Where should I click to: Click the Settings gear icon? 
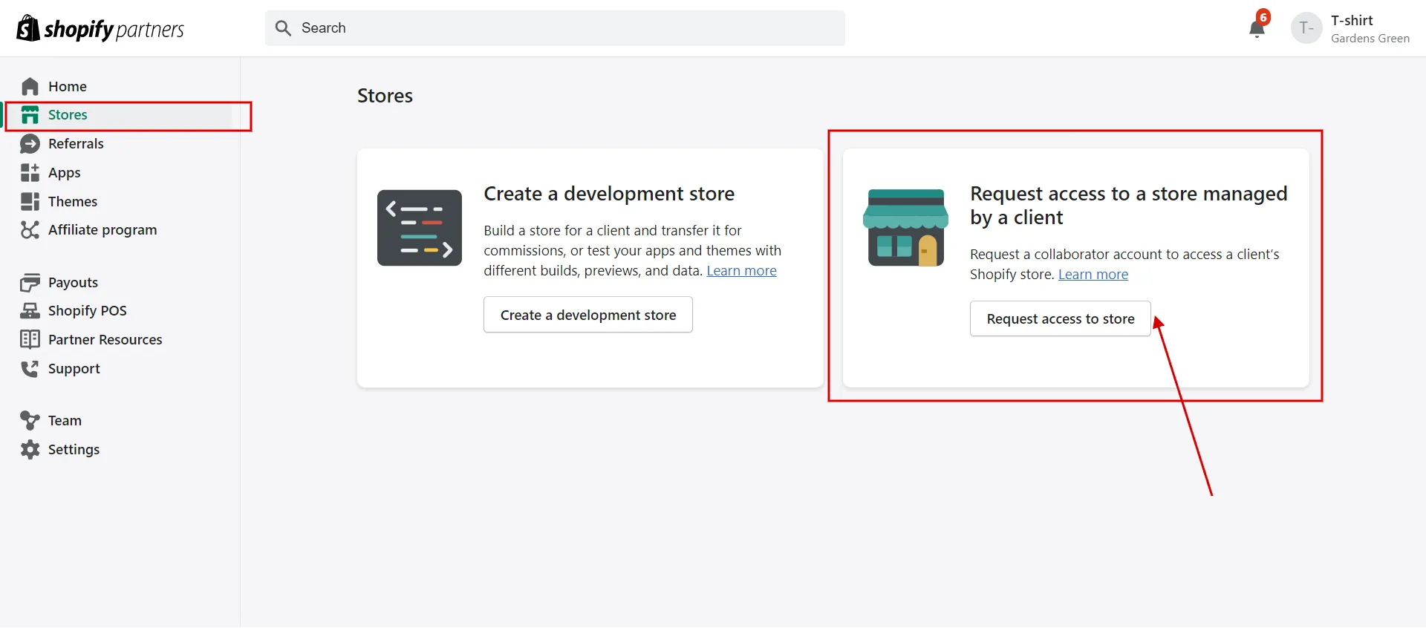click(30, 450)
